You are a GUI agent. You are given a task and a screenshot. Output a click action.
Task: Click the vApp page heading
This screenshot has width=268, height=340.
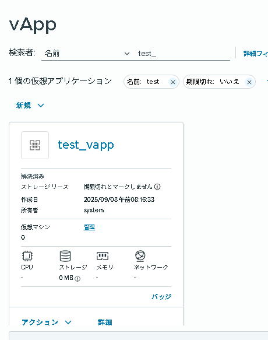tap(33, 25)
